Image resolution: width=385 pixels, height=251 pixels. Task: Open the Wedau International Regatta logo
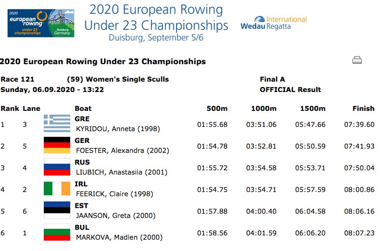tap(273, 23)
